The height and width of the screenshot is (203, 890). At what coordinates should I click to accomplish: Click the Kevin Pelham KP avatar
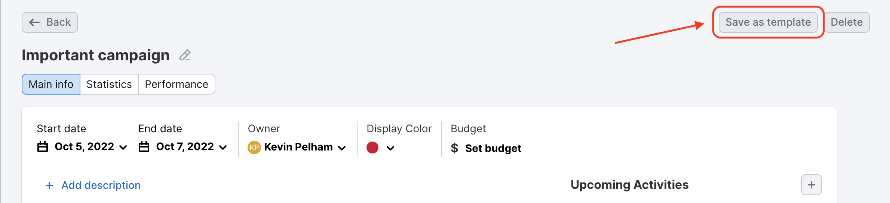point(254,148)
